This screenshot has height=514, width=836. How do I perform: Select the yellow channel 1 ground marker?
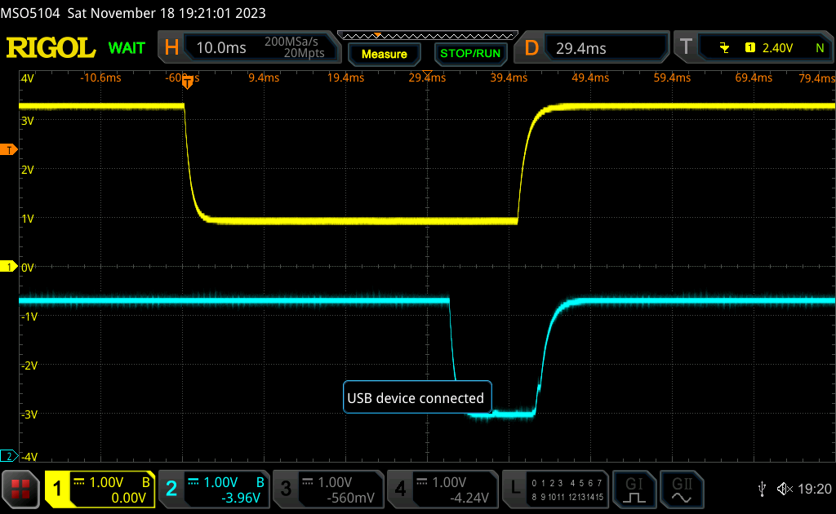tap(8, 266)
